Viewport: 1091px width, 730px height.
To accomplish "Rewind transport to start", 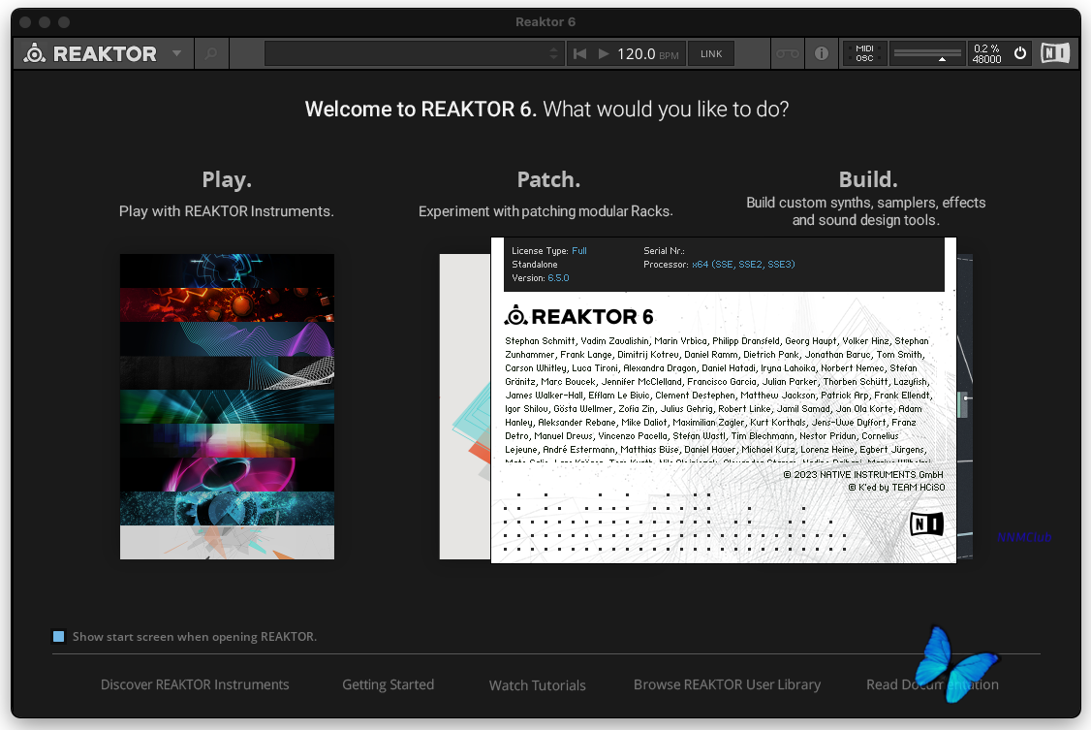I will point(578,53).
